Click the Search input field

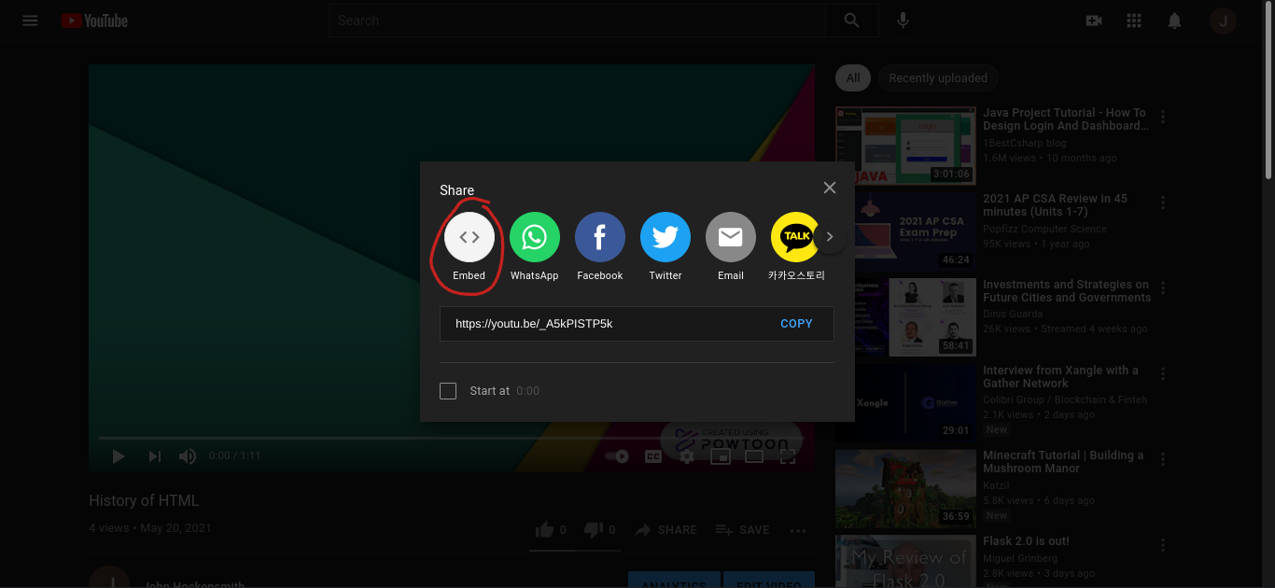tap(576, 21)
